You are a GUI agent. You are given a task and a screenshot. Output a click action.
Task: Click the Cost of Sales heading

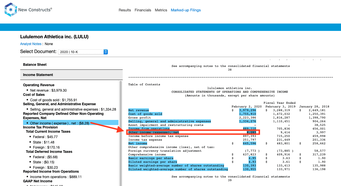click(x=34, y=95)
